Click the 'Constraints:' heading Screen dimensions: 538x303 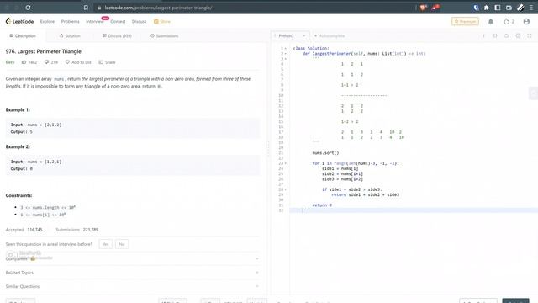point(18,195)
